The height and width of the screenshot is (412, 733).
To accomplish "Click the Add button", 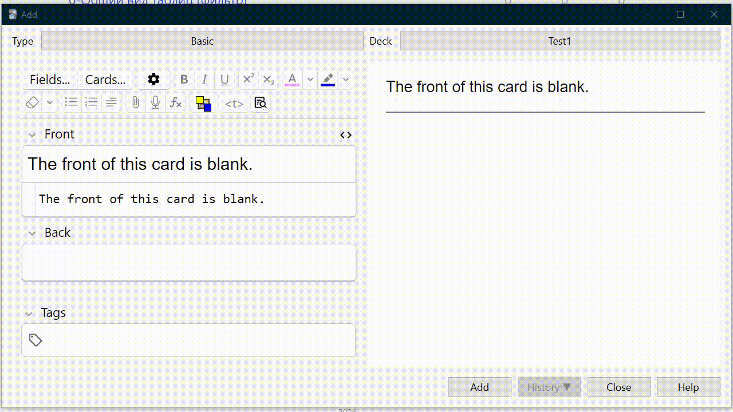I will pos(479,387).
